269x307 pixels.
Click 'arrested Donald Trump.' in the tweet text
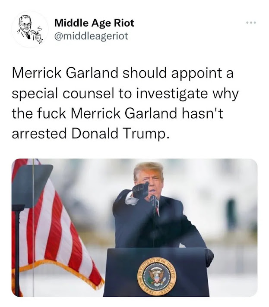(90, 134)
